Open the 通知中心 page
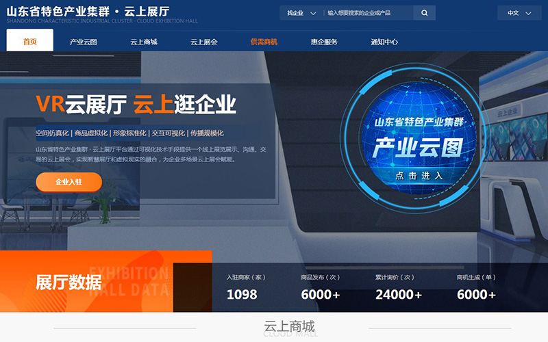The image size is (548, 342). coord(384,42)
